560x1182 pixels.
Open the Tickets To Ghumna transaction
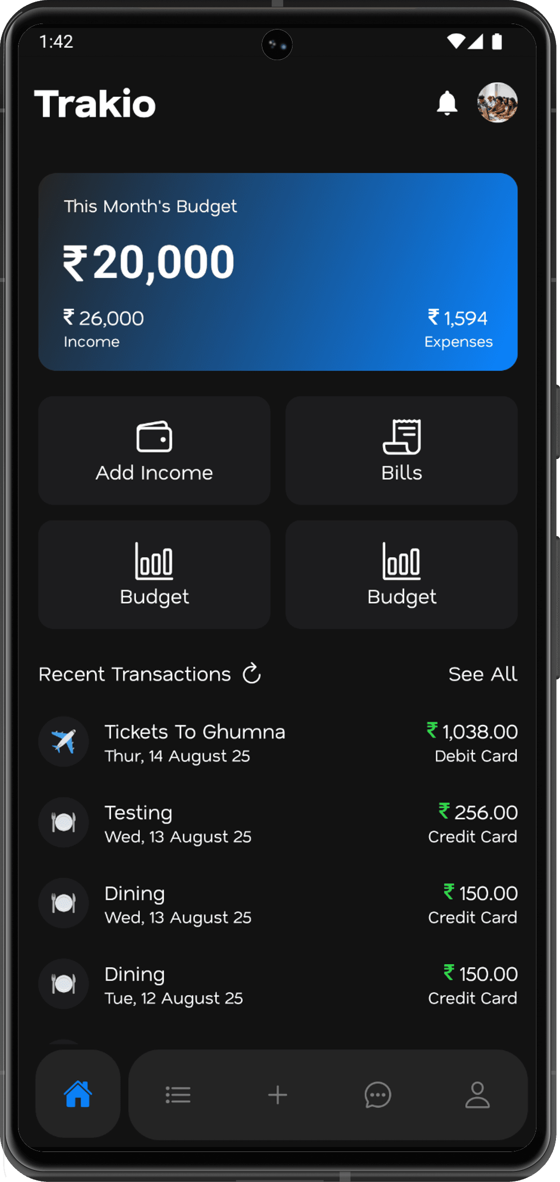pyautogui.click(x=278, y=742)
